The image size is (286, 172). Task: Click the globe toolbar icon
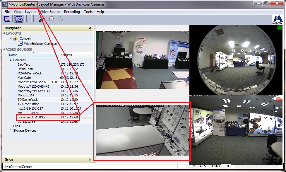[52, 19]
